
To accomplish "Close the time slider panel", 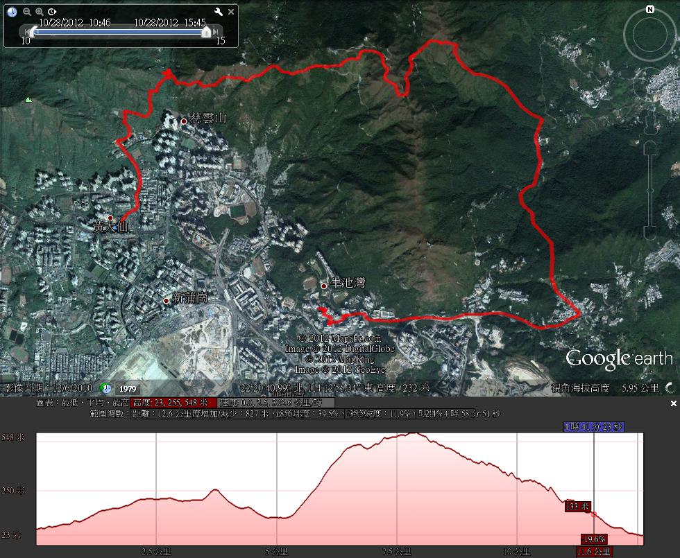I will (x=231, y=12).
